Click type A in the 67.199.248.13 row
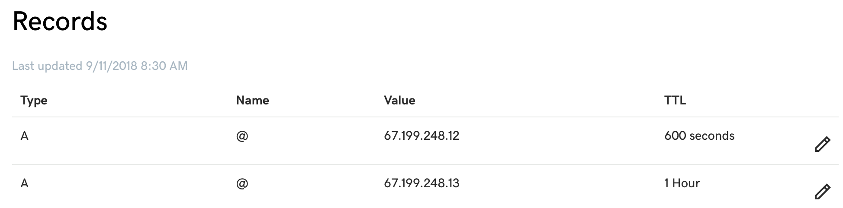 [x=24, y=183]
